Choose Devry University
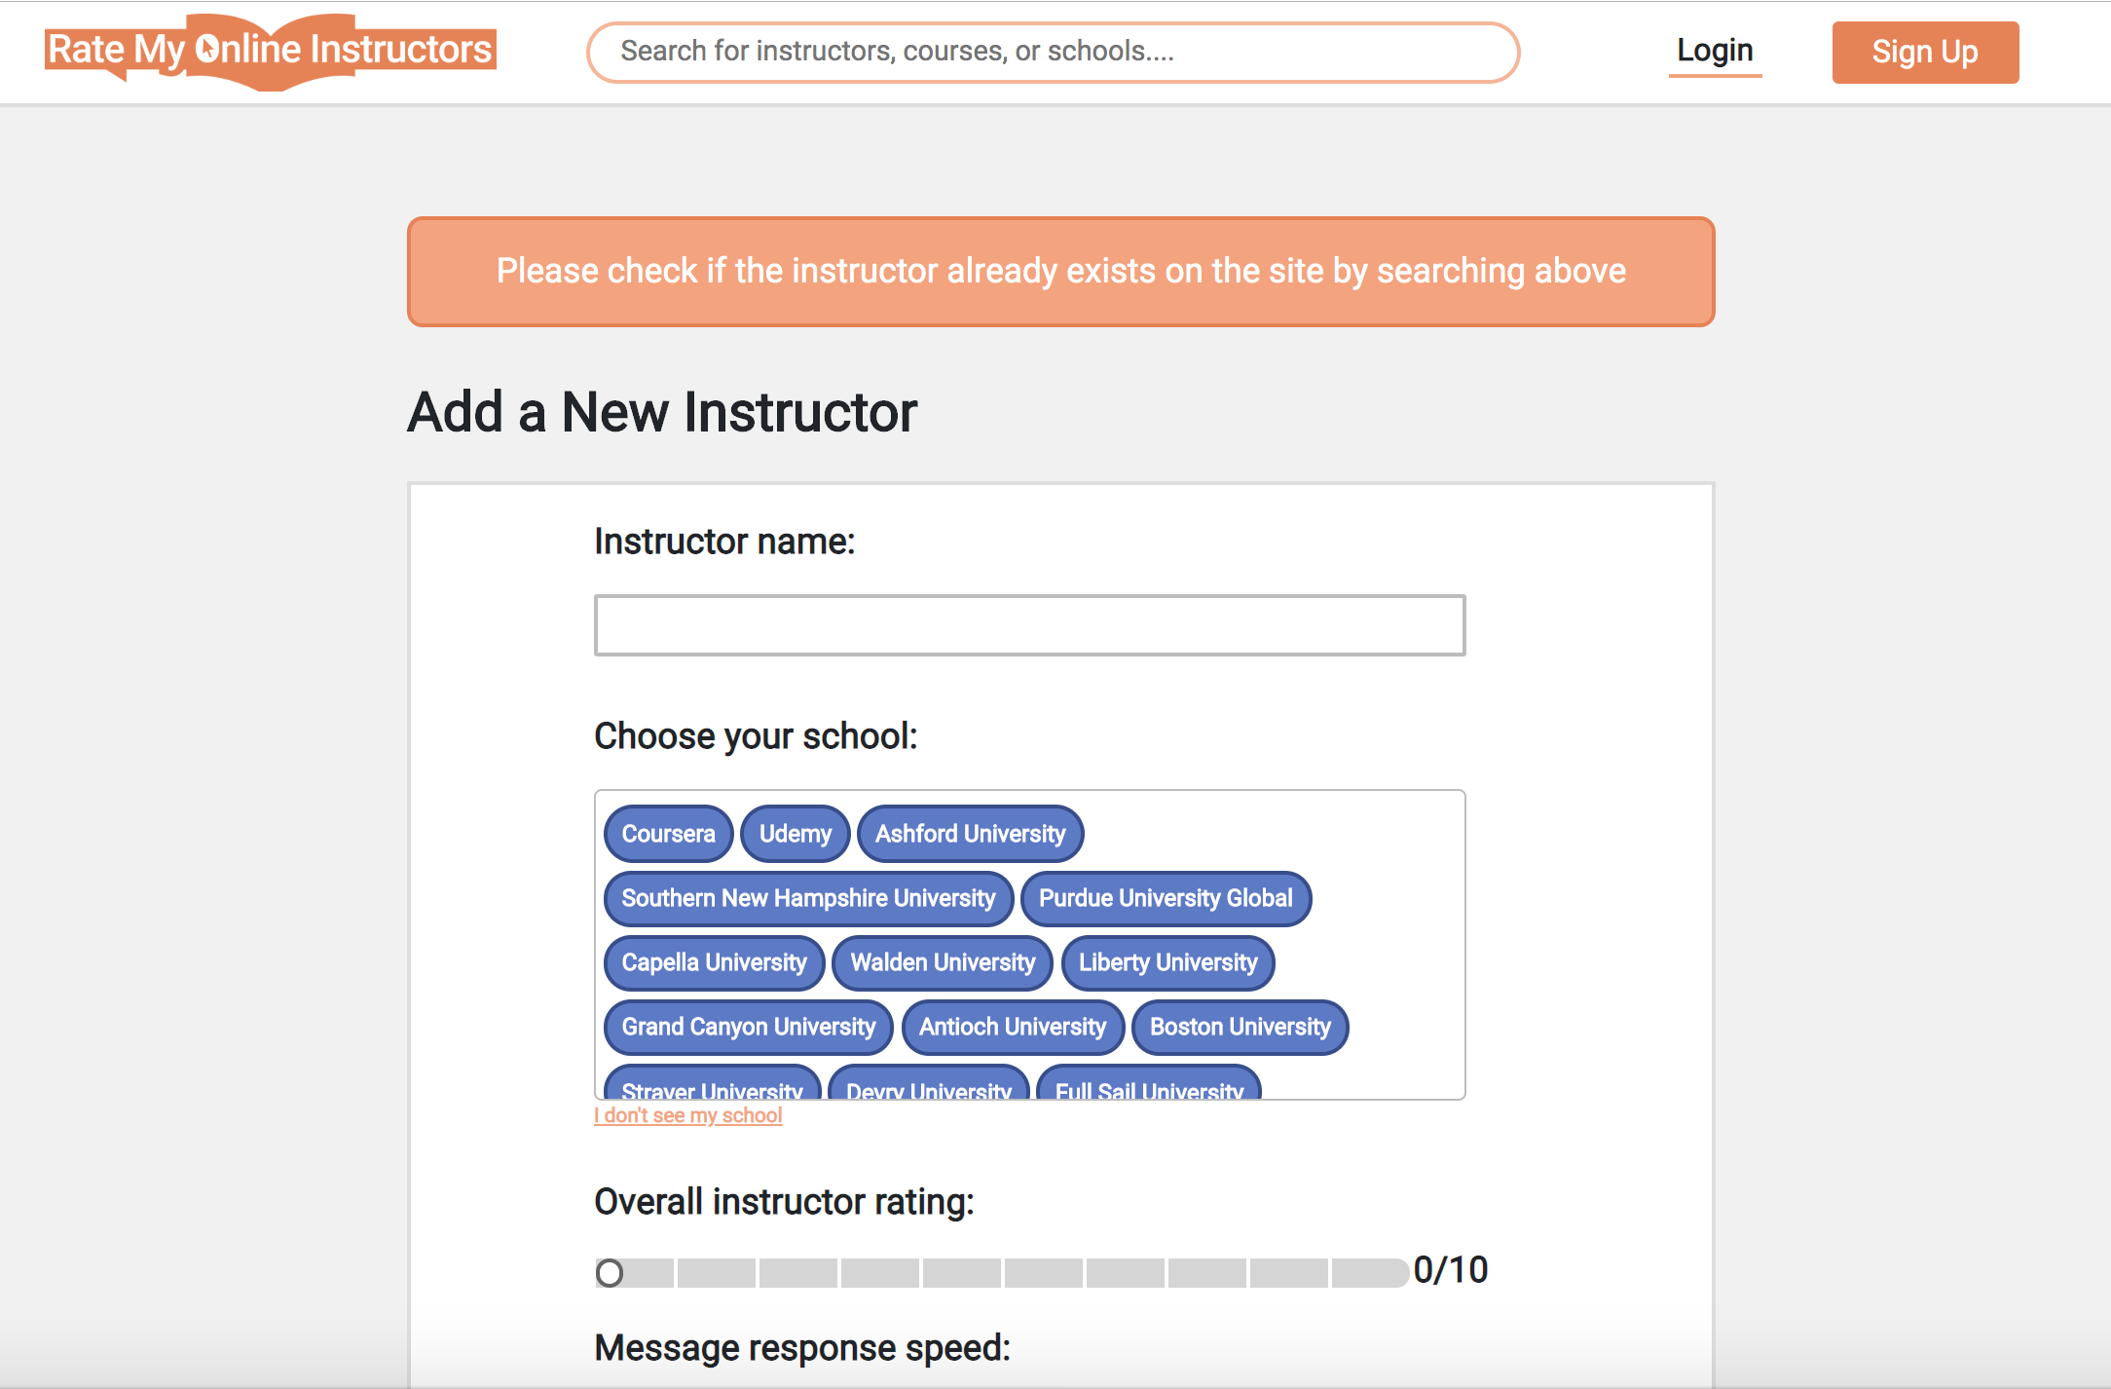2111x1389 pixels. pos(927,1089)
